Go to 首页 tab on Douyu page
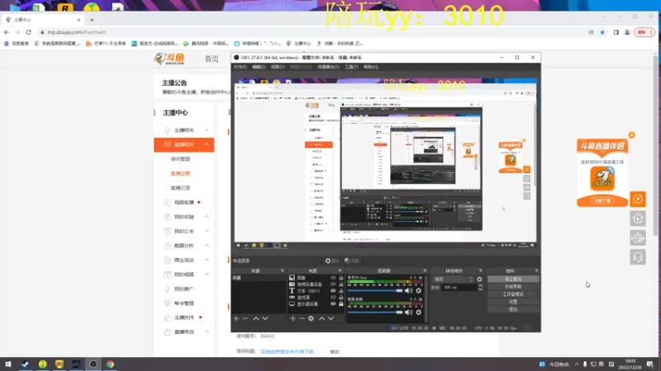This screenshot has width=661, height=371. point(212,59)
